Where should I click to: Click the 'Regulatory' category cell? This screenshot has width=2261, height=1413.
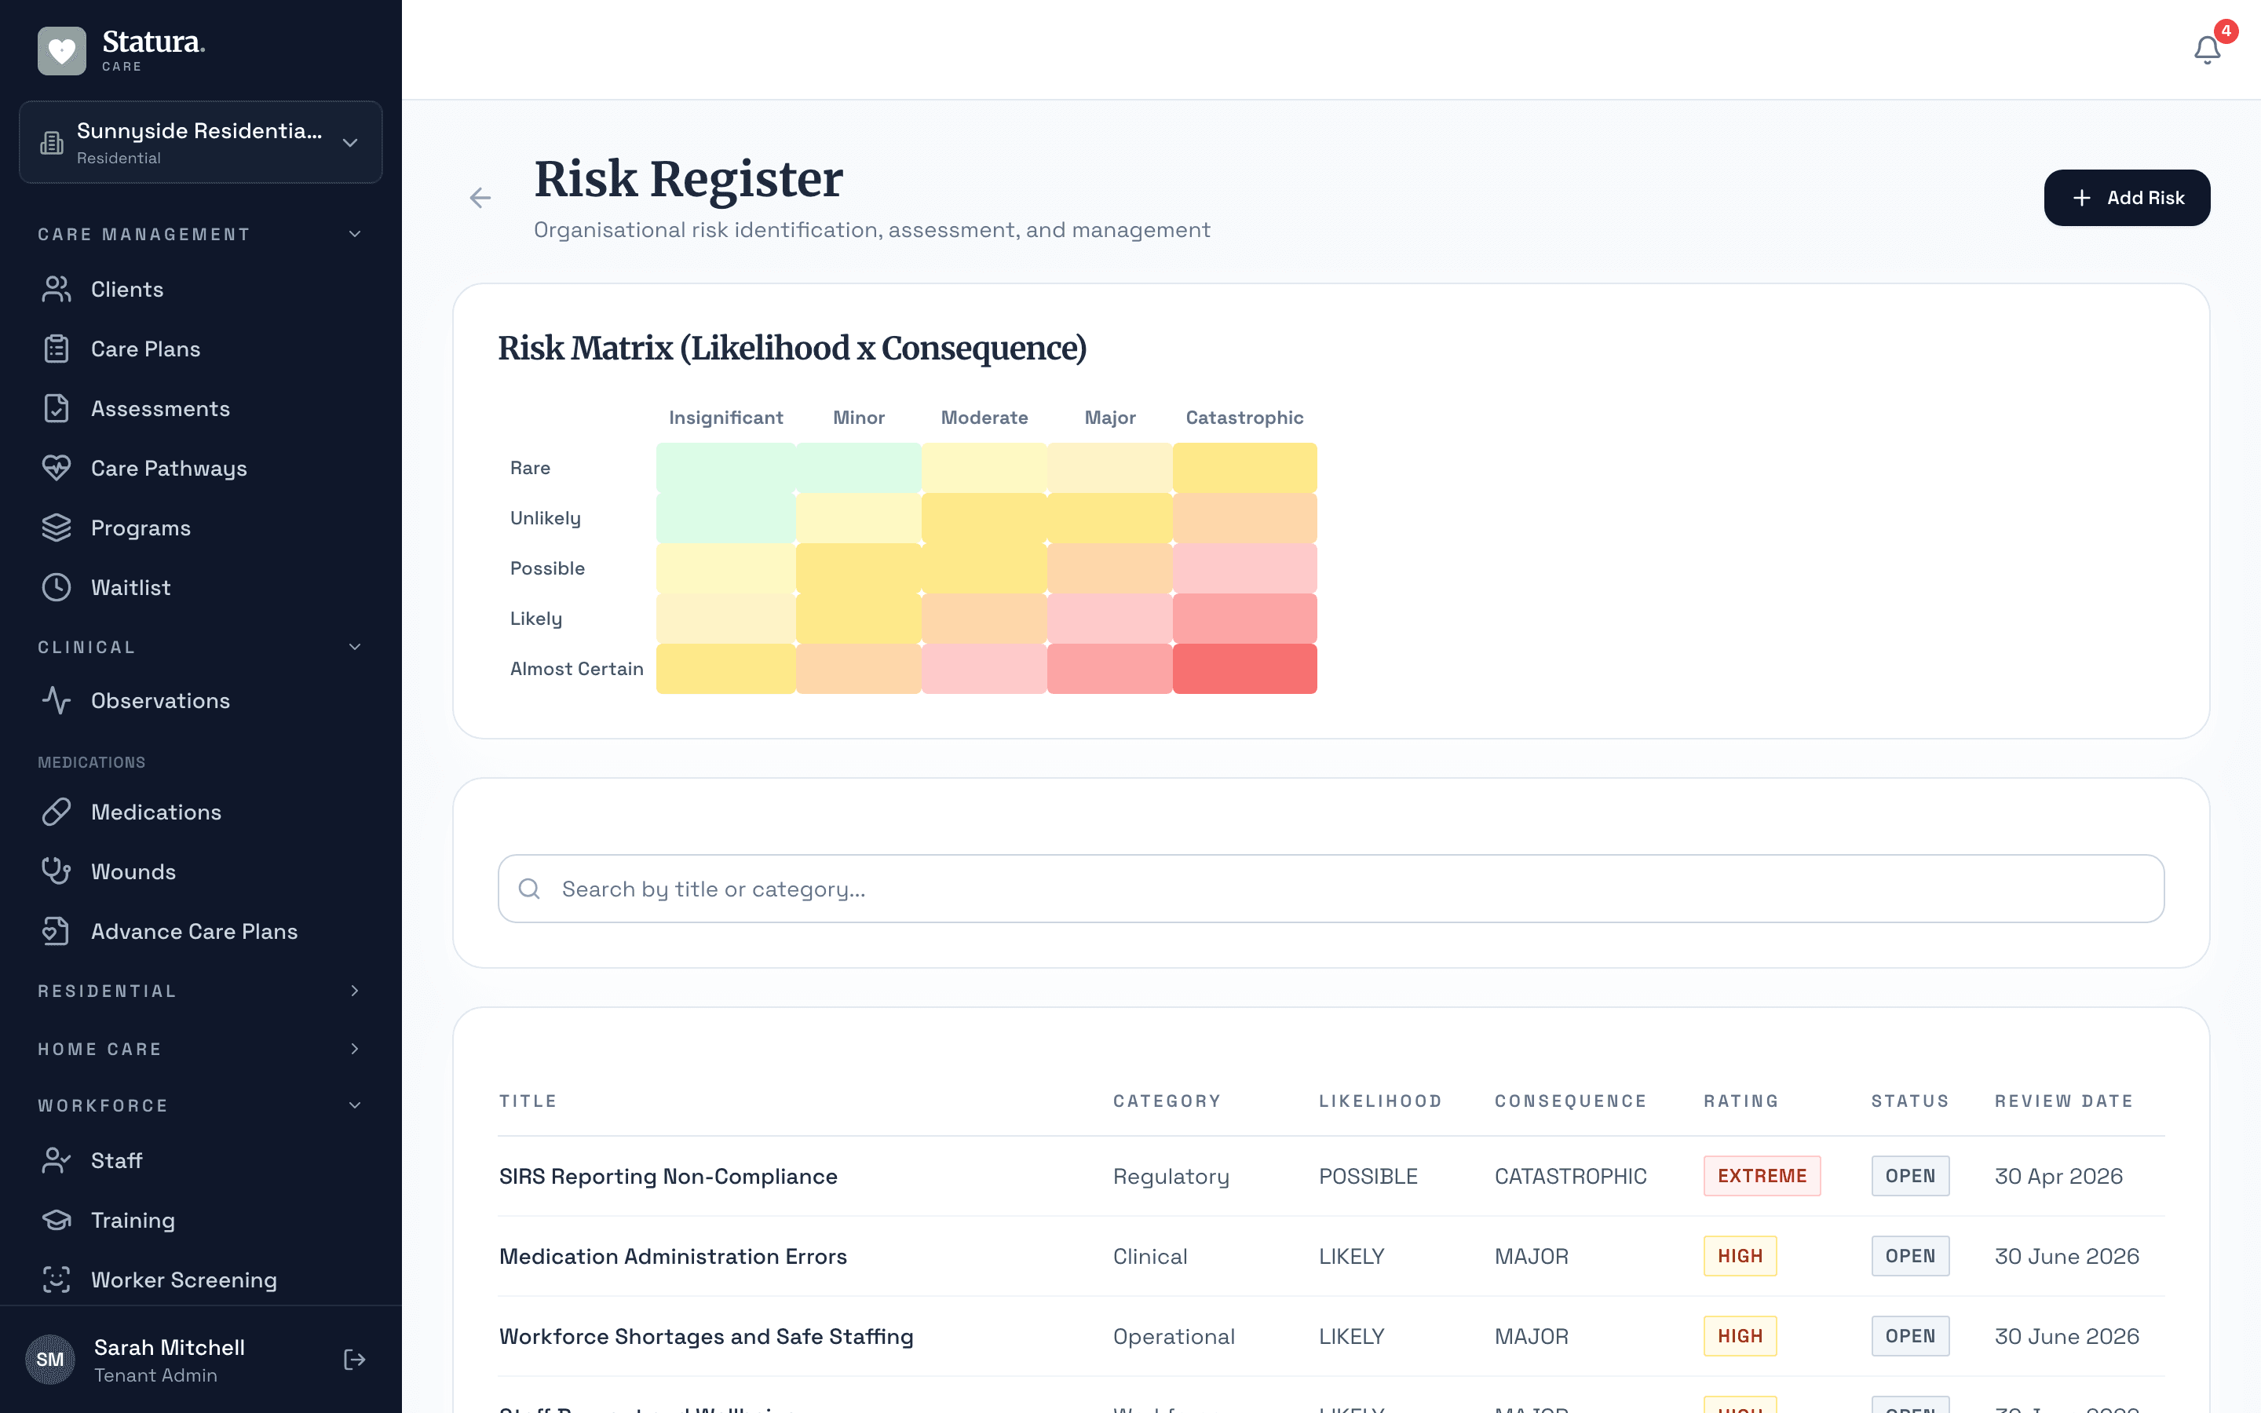[1171, 1177]
